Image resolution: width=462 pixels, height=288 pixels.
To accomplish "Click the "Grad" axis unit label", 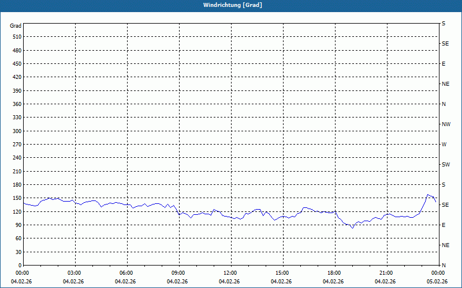I will 16,26.
